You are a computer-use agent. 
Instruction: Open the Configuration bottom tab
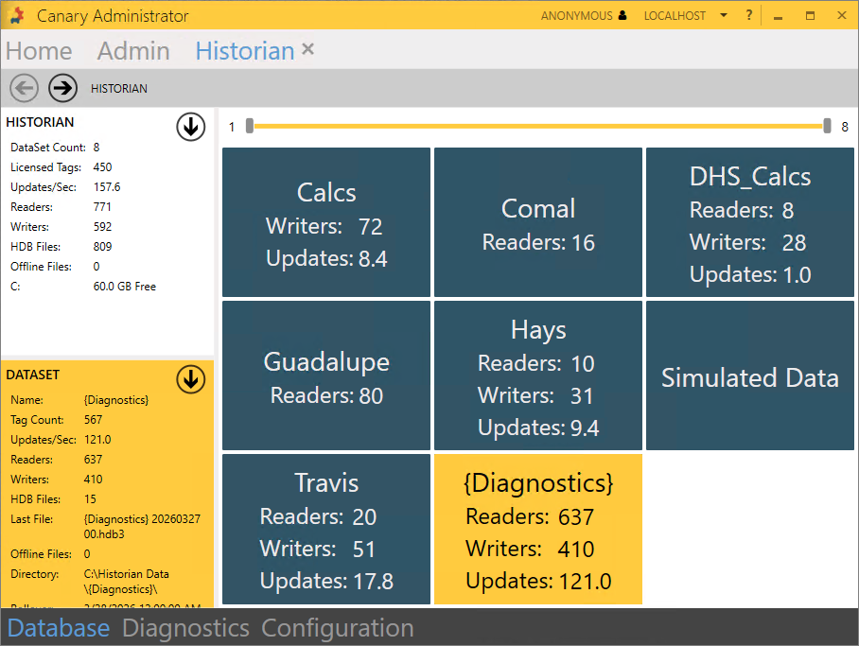pos(337,628)
